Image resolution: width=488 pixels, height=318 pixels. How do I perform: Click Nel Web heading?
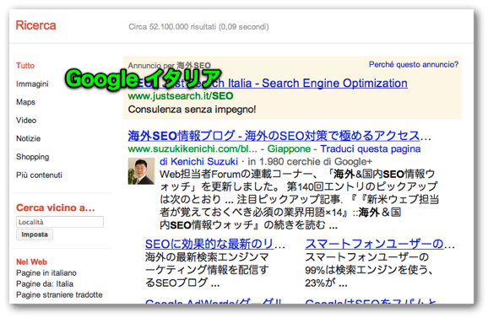pyautogui.click(x=31, y=261)
